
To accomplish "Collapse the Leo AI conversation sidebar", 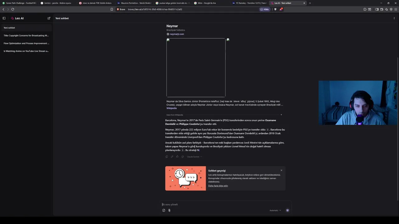I will 4,18.
